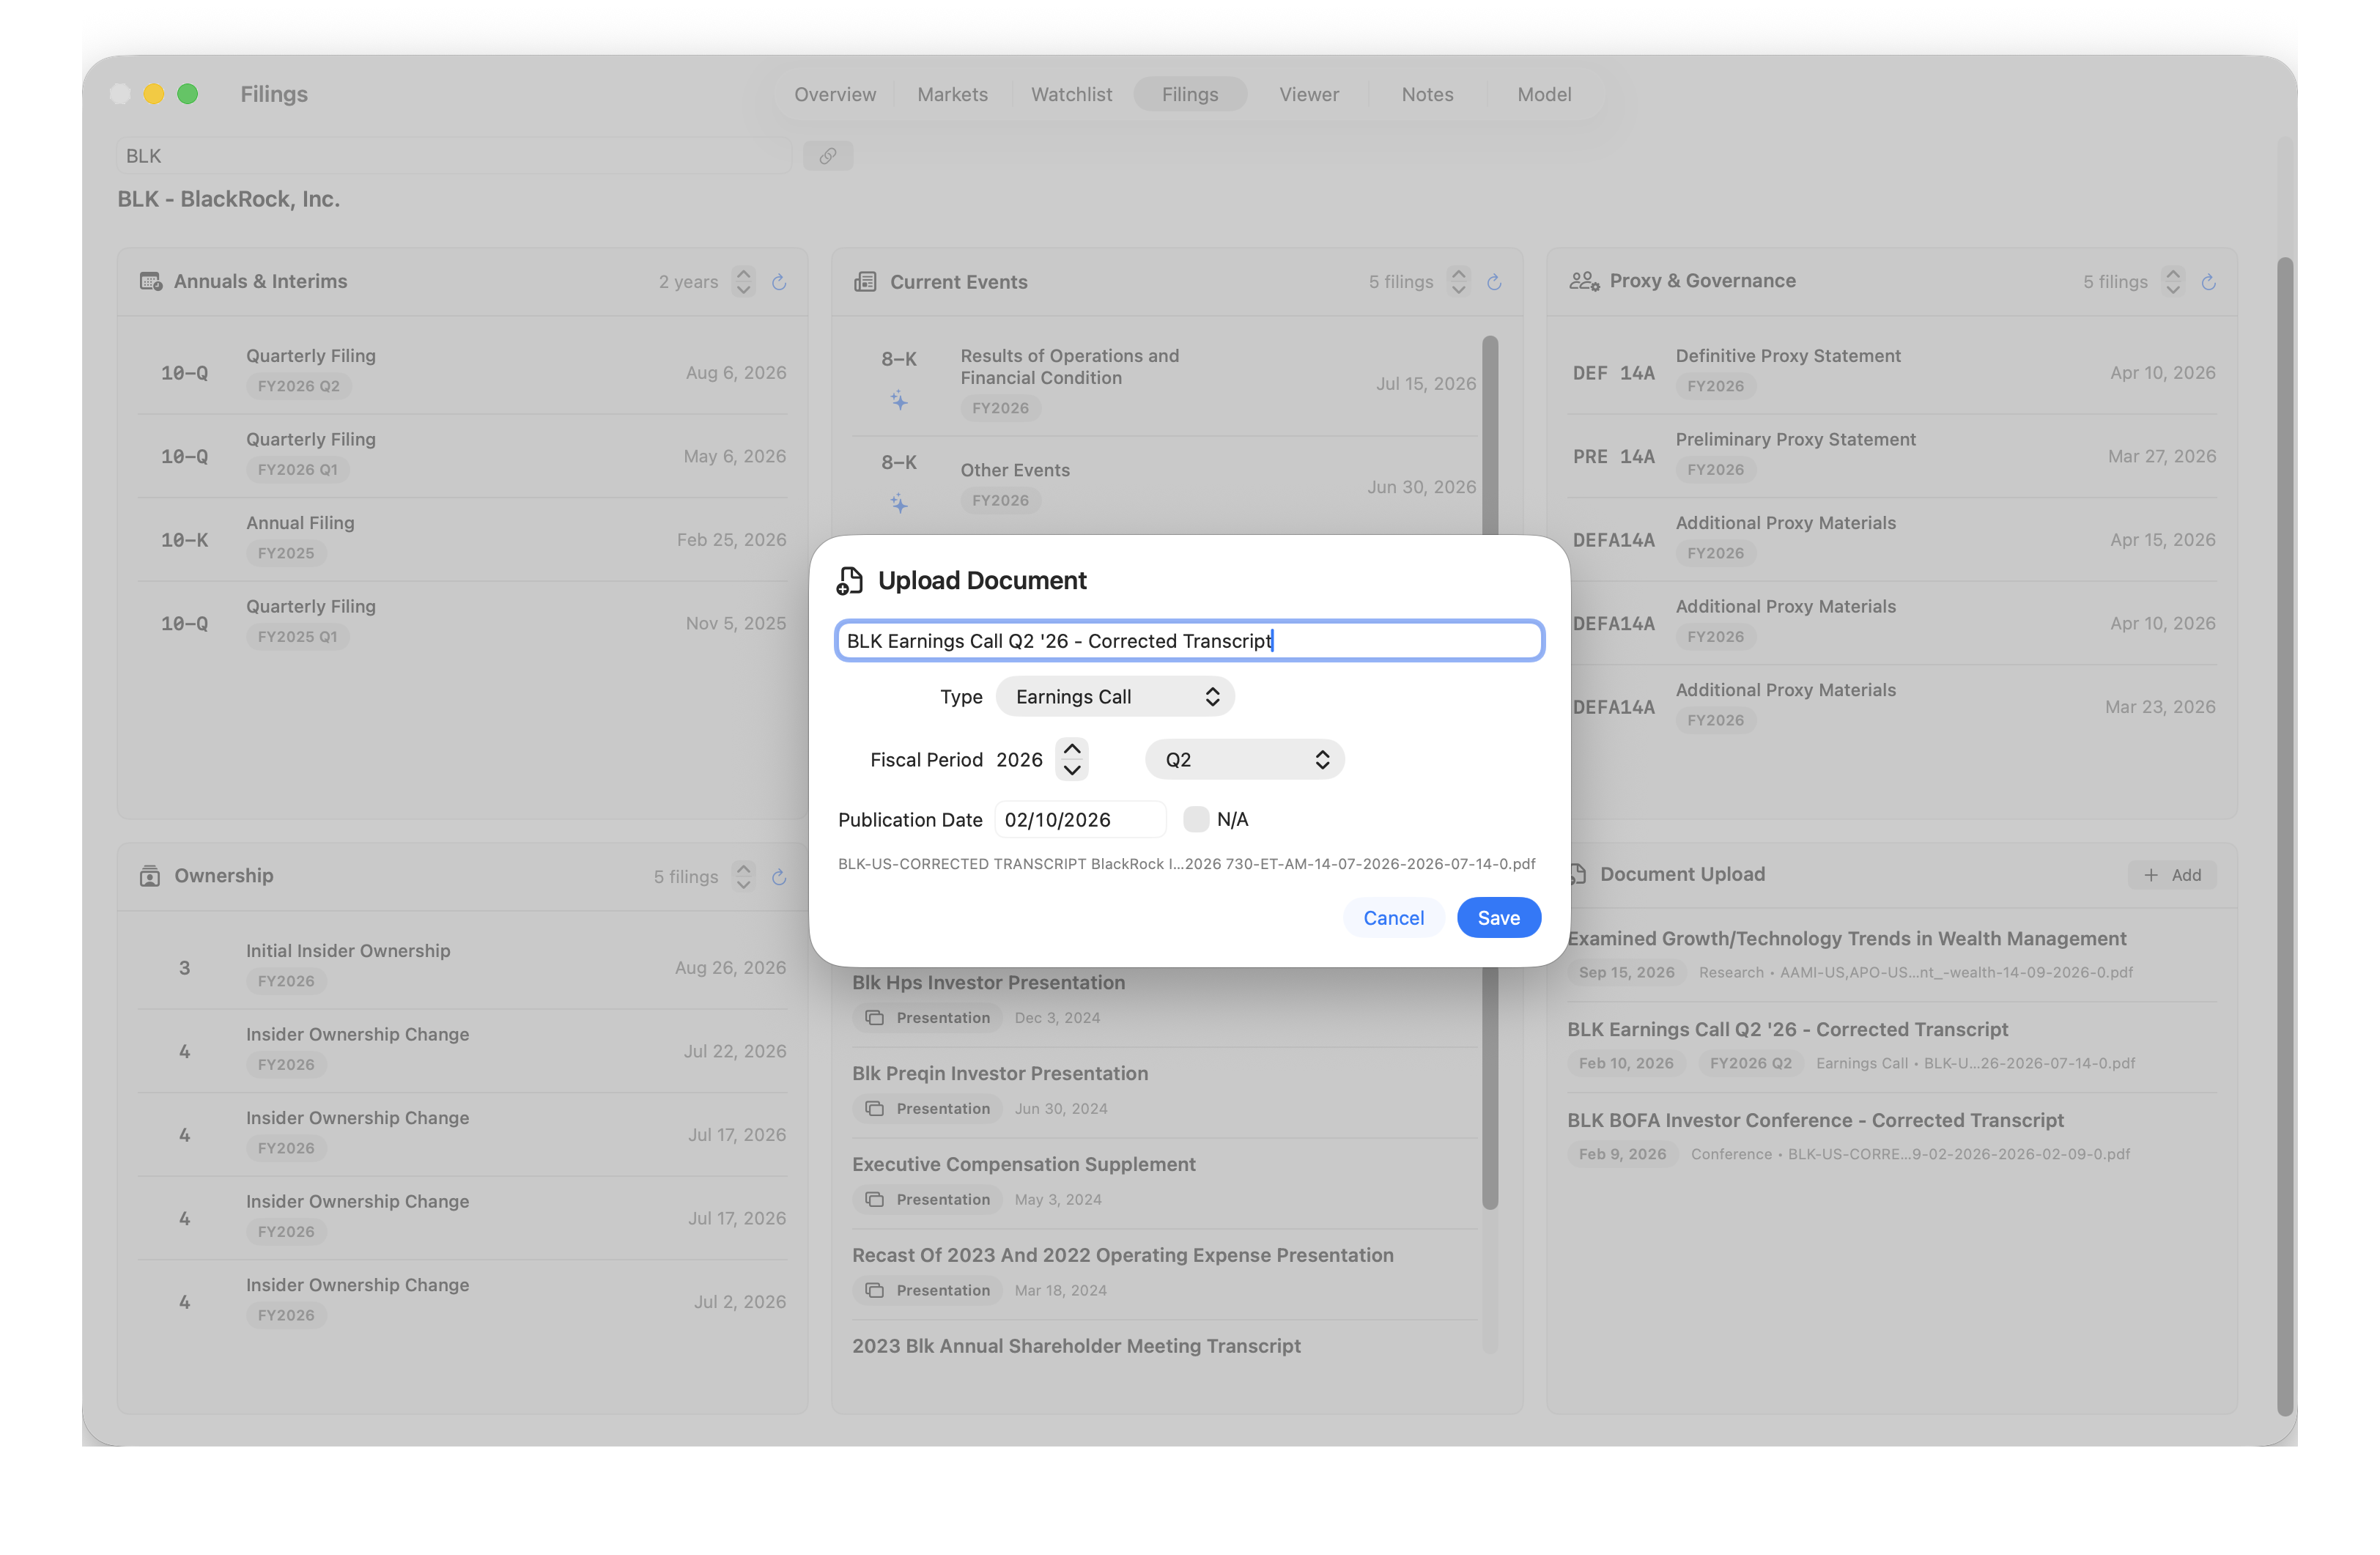Open the Watchlist tab
This screenshot has width=2380, height=1555.
point(1071,94)
